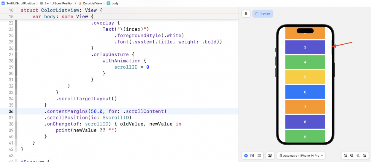
Task: Tap the blue cell labeled 6 in preview
Action: [x=305, y=92]
